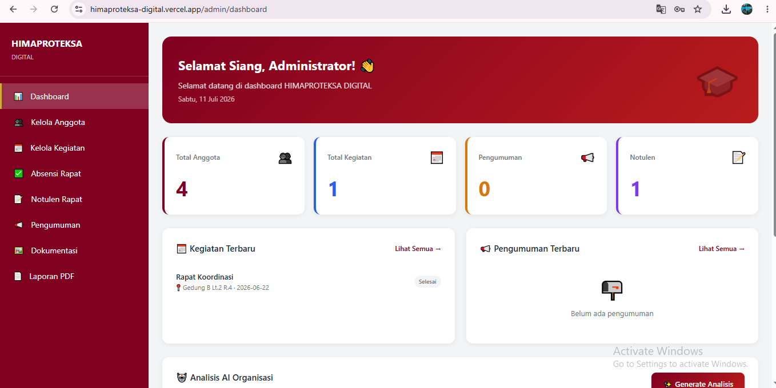Open Pengumuman from the sidebar
The width and height of the screenshot is (776, 388).
(x=74, y=225)
